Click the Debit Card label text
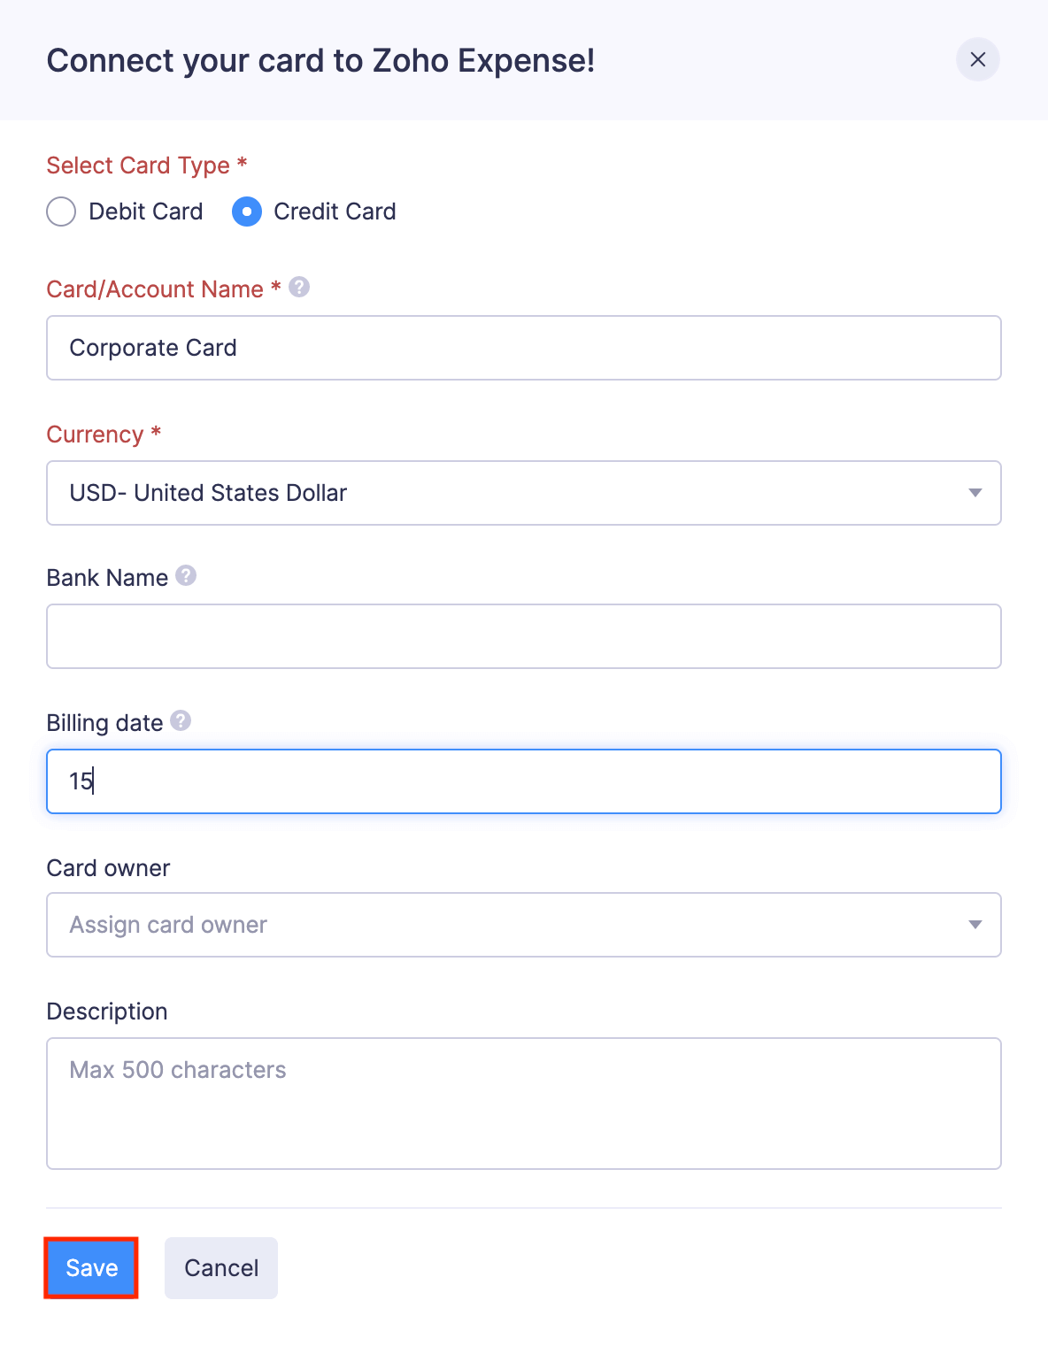The height and width of the screenshot is (1354, 1048). [146, 212]
